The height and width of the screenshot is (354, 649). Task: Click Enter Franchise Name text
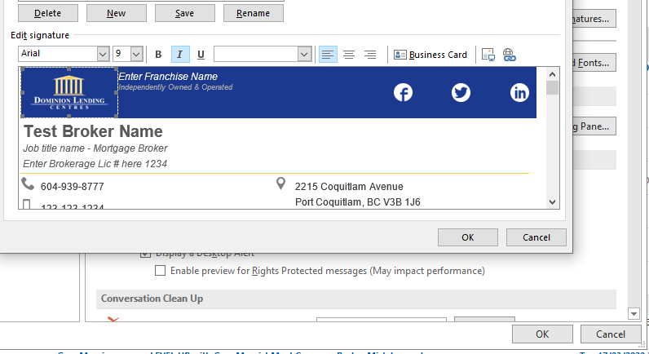point(168,77)
